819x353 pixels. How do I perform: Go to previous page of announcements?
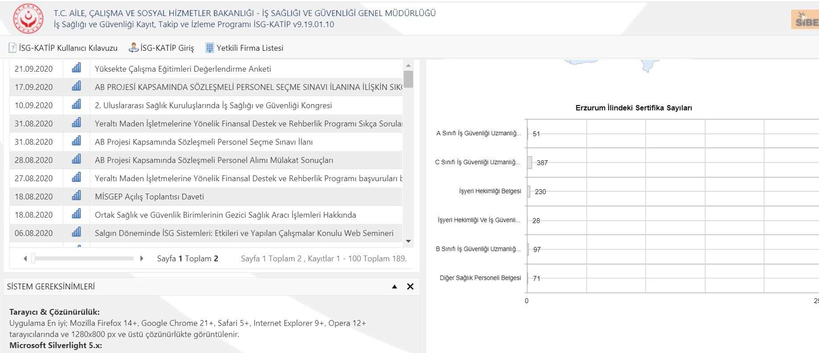point(25,259)
